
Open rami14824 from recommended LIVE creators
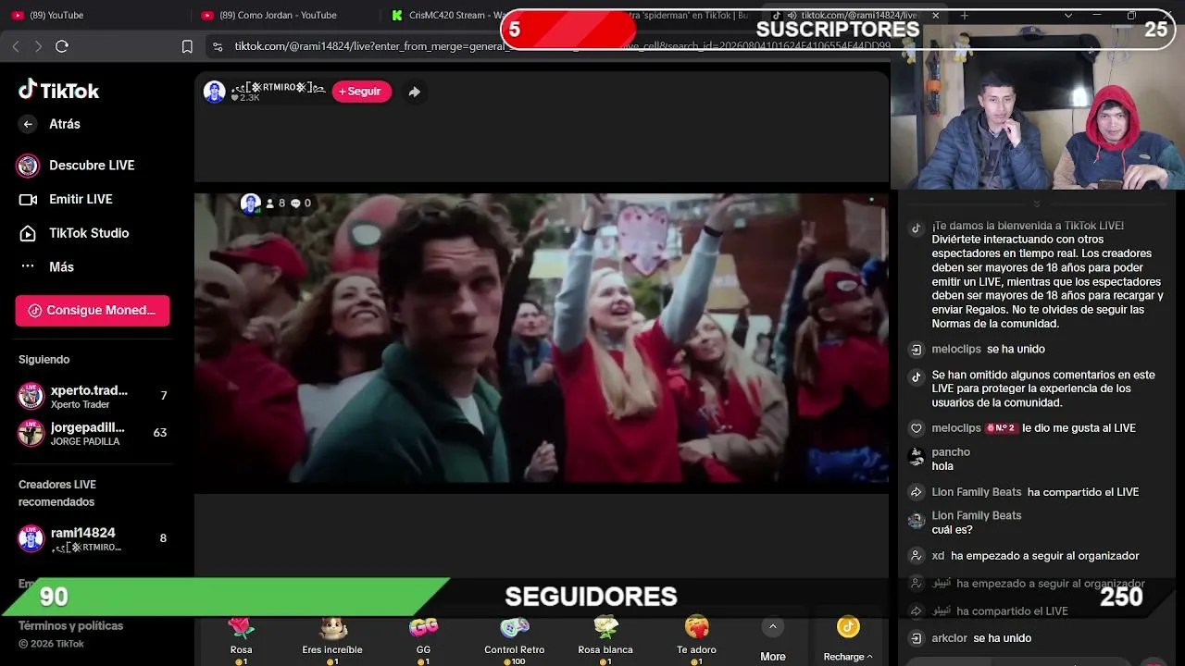93,538
